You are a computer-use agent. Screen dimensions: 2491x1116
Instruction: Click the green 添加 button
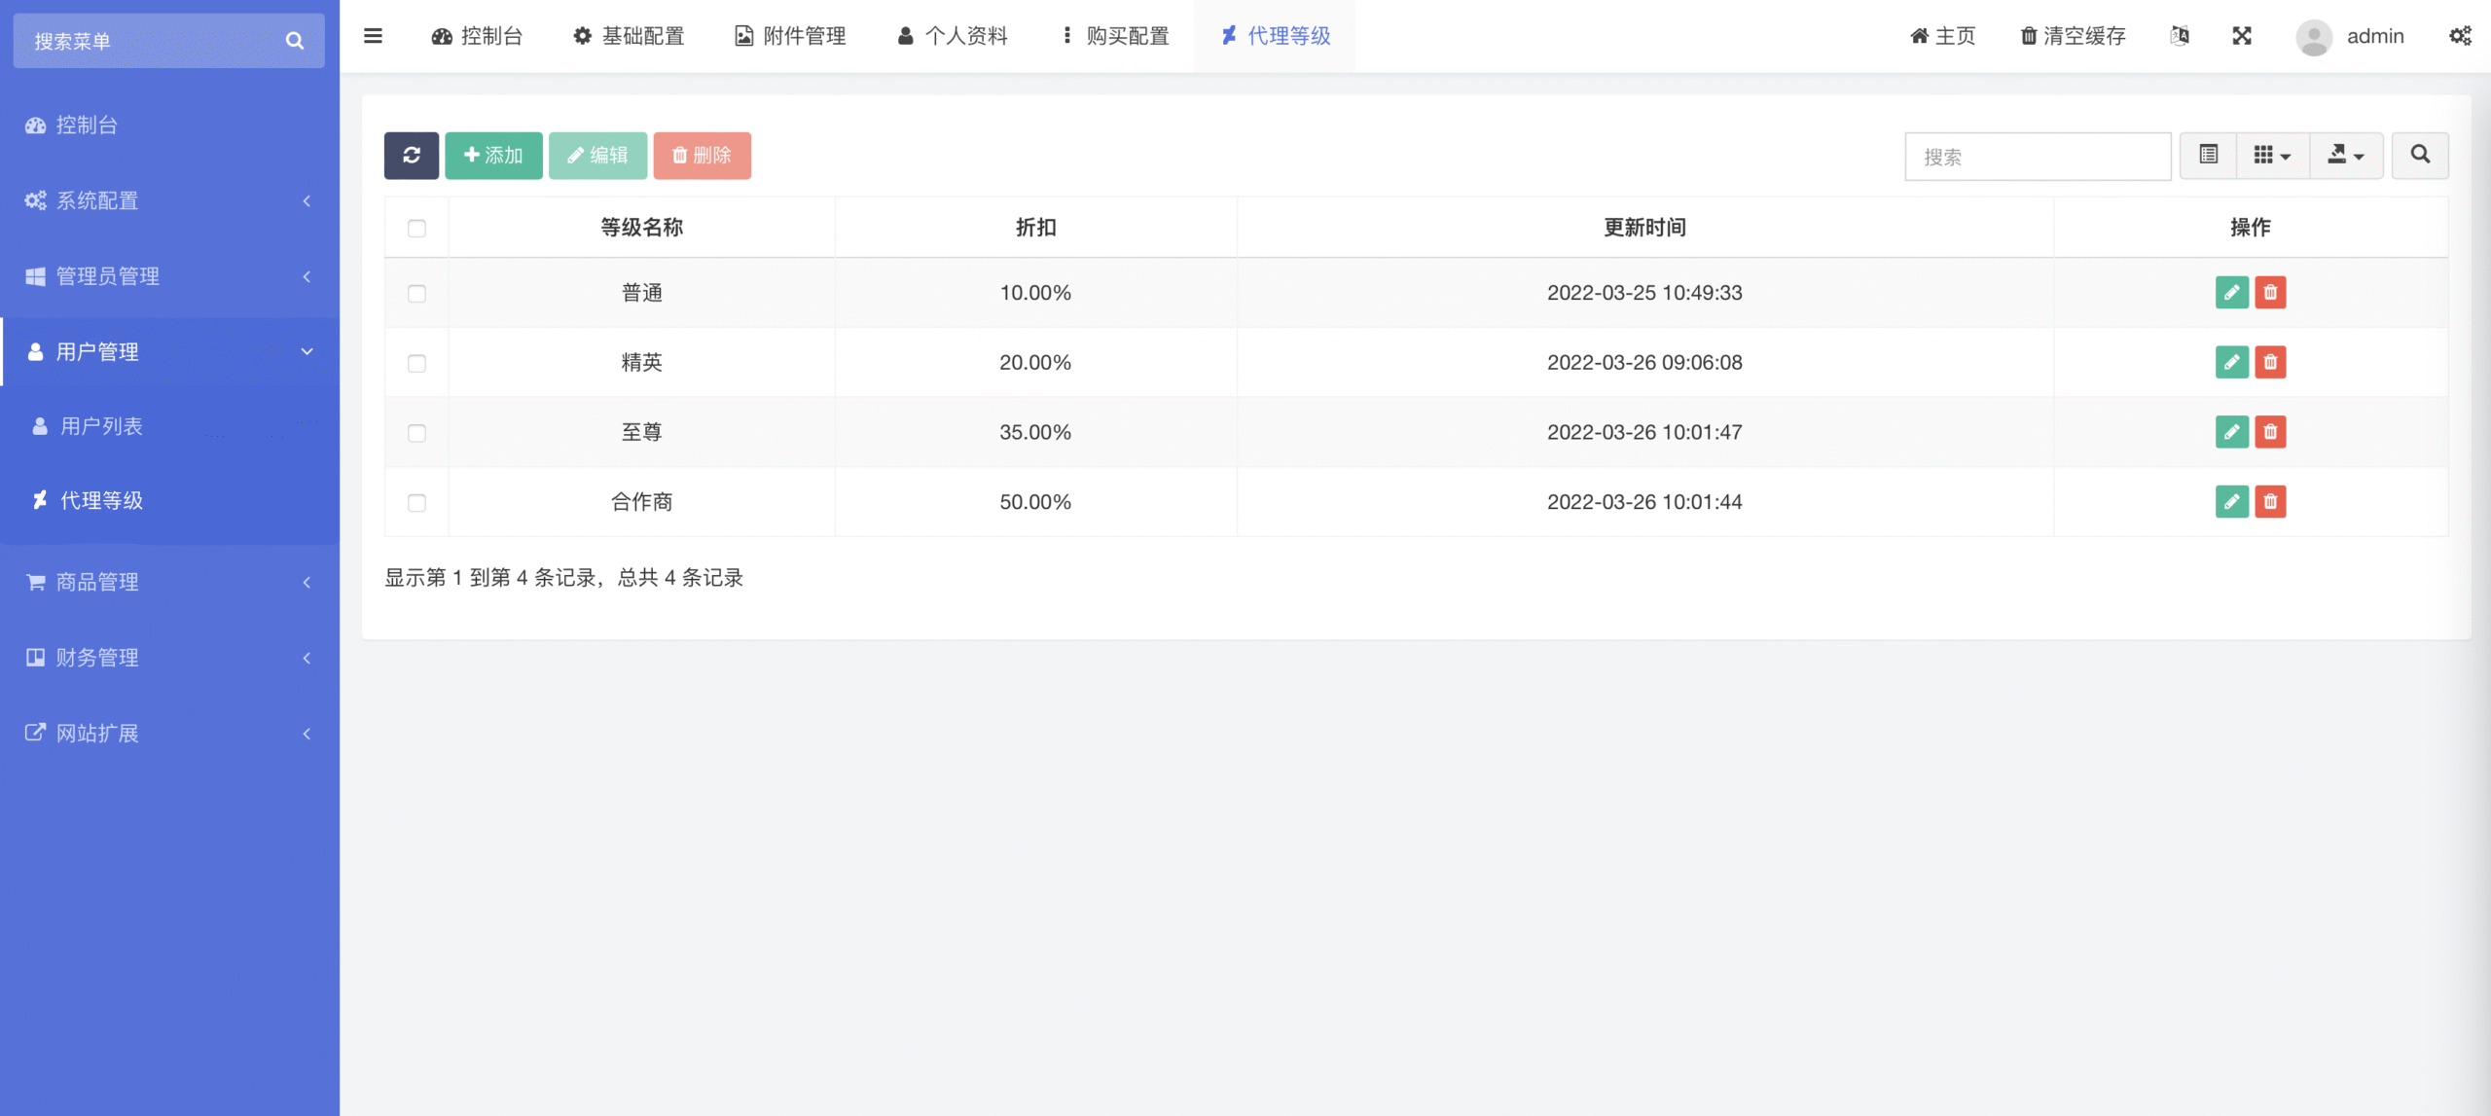click(493, 156)
